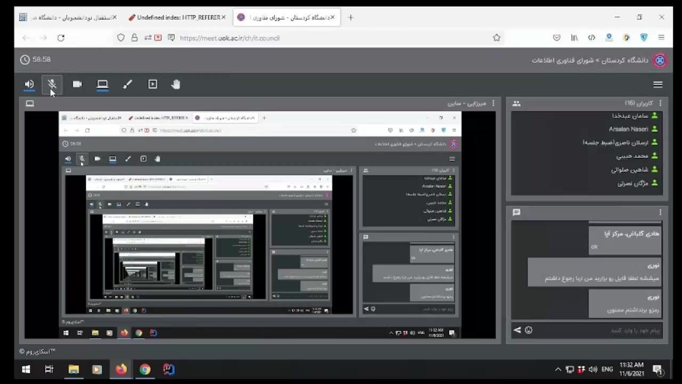Image resolution: width=682 pixels, height=384 pixels.
Task: Open the chat panel three-dot menu
Action: point(661,212)
